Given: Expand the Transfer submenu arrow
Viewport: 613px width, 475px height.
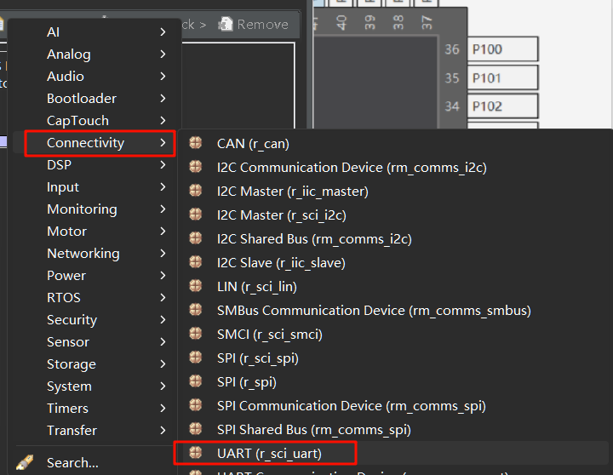Looking at the screenshot, I should (163, 431).
